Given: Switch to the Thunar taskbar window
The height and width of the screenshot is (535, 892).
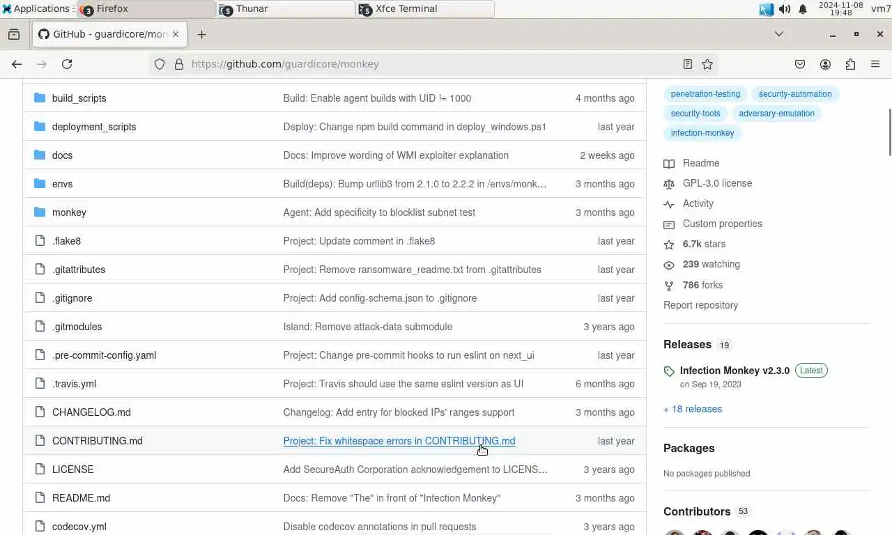Looking at the screenshot, I should point(286,9).
